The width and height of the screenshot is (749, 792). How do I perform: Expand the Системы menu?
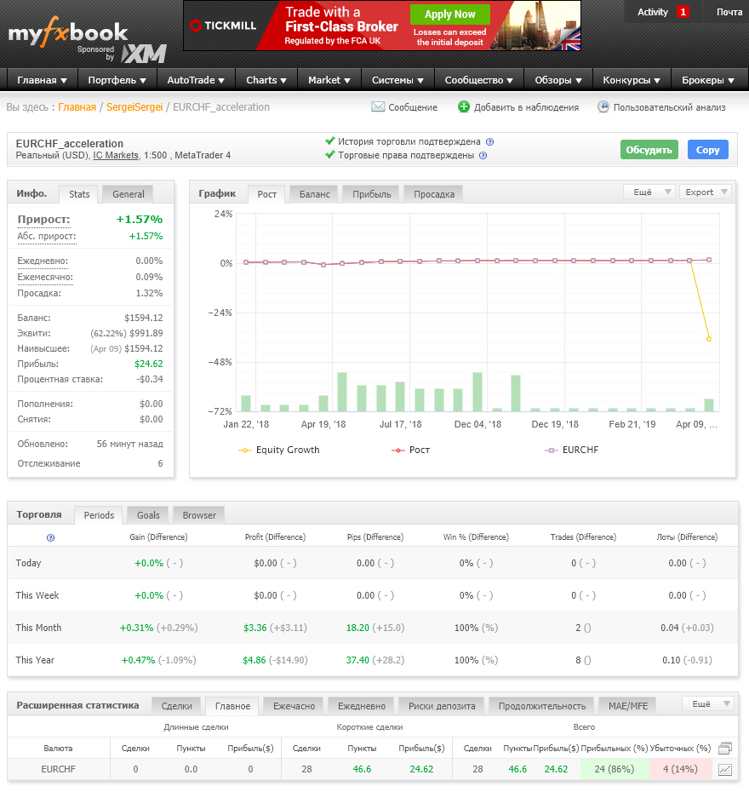(397, 80)
